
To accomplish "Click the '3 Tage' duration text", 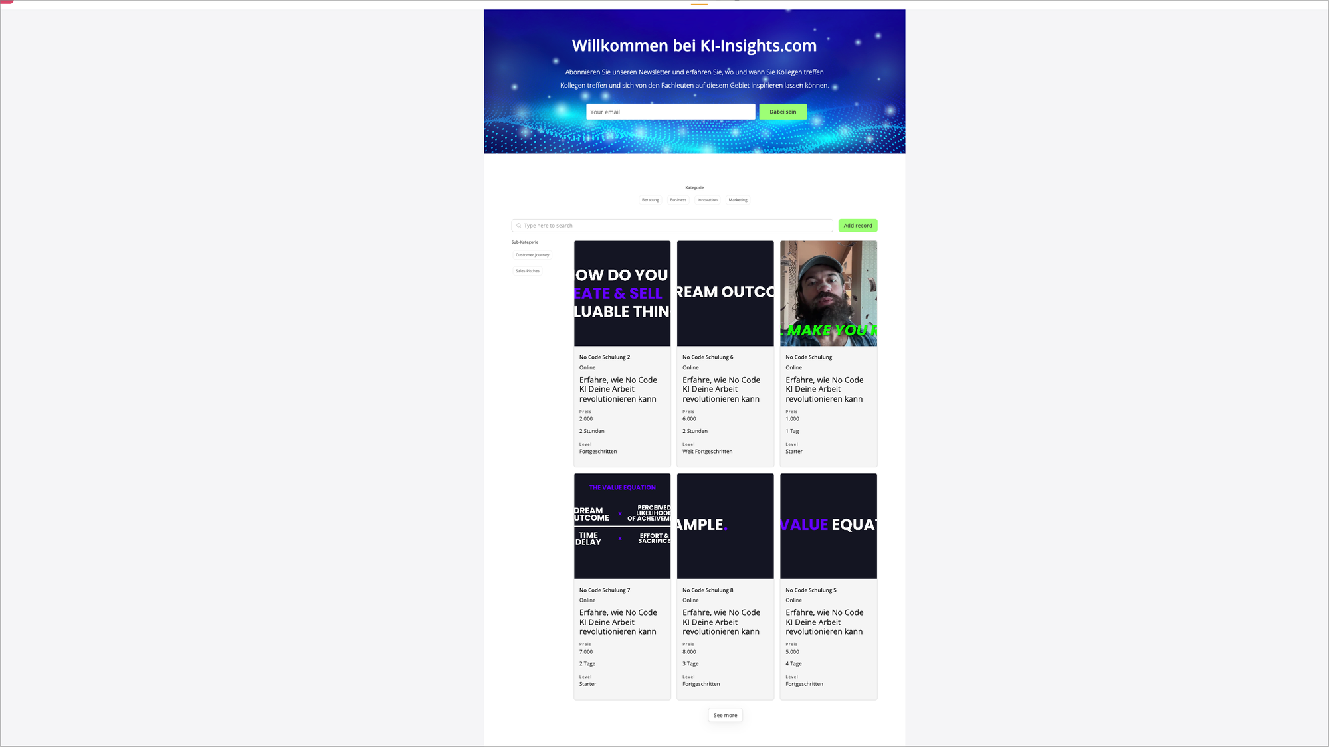I will click(690, 664).
